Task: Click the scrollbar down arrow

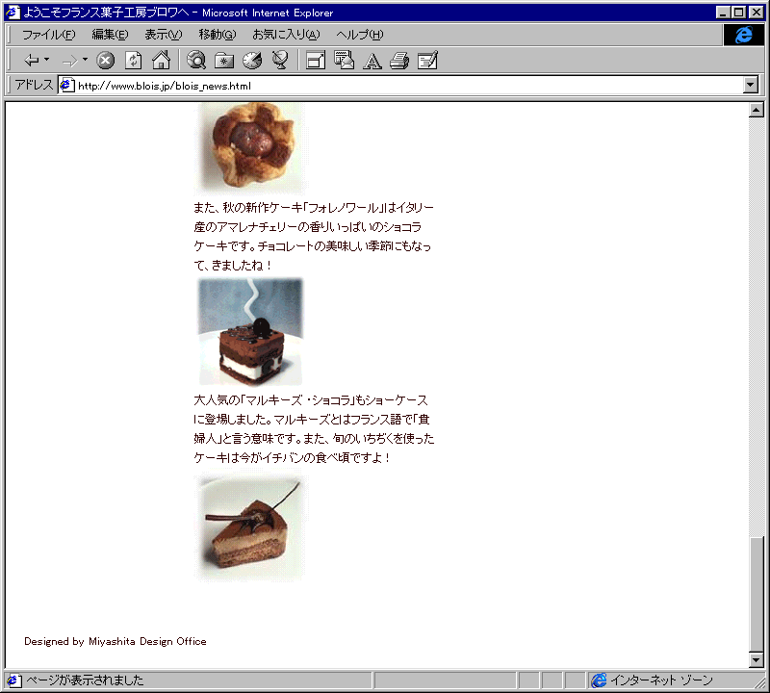Action: (757, 660)
